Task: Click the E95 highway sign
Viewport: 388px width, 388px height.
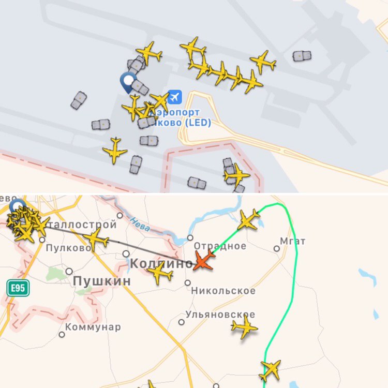Action: 18,288
